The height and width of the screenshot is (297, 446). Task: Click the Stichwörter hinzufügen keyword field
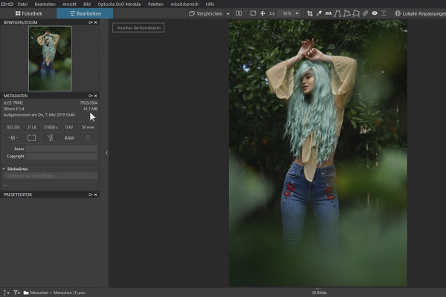click(x=51, y=176)
